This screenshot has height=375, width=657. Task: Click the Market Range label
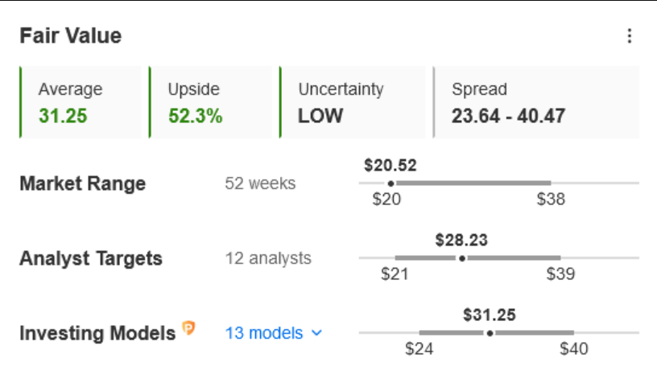[83, 183]
